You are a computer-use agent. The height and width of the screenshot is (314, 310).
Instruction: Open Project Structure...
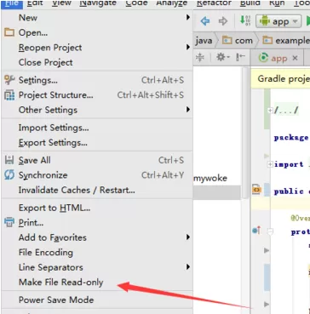click(97, 95)
